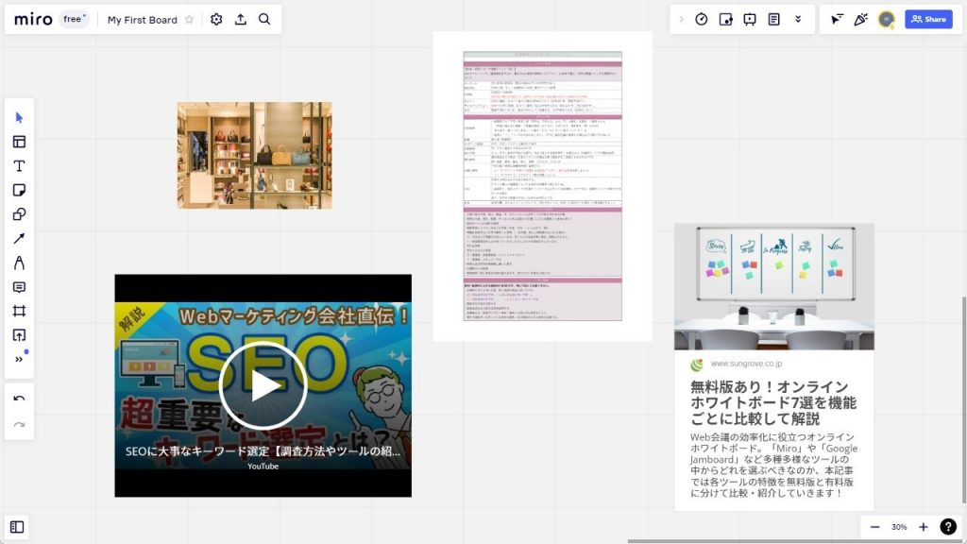Play the SEO YouTube video
This screenshot has height=544, width=967.
[263, 385]
